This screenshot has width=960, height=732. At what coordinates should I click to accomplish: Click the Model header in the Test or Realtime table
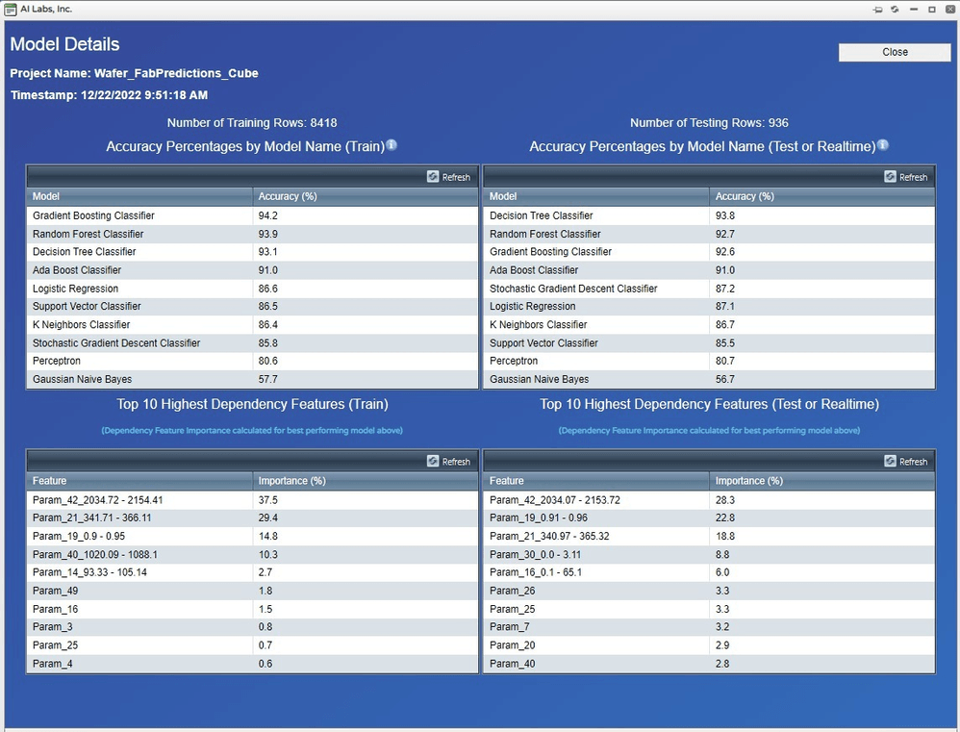pyautogui.click(x=596, y=196)
